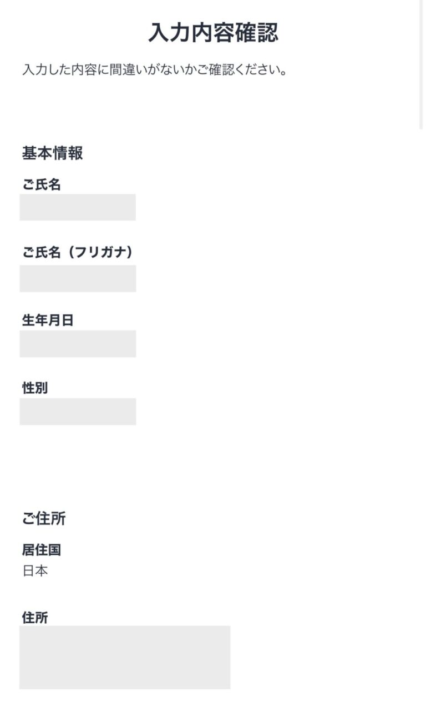Click the 性別 label

(35, 388)
